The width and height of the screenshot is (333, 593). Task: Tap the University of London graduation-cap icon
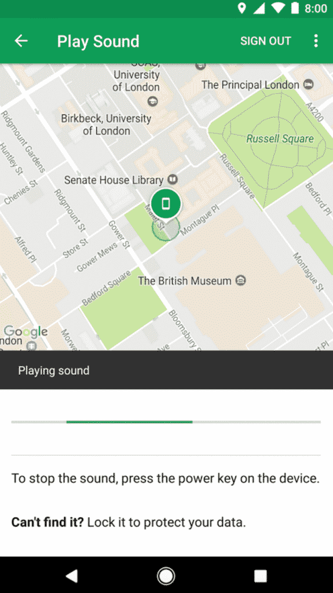[x=152, y=101]
